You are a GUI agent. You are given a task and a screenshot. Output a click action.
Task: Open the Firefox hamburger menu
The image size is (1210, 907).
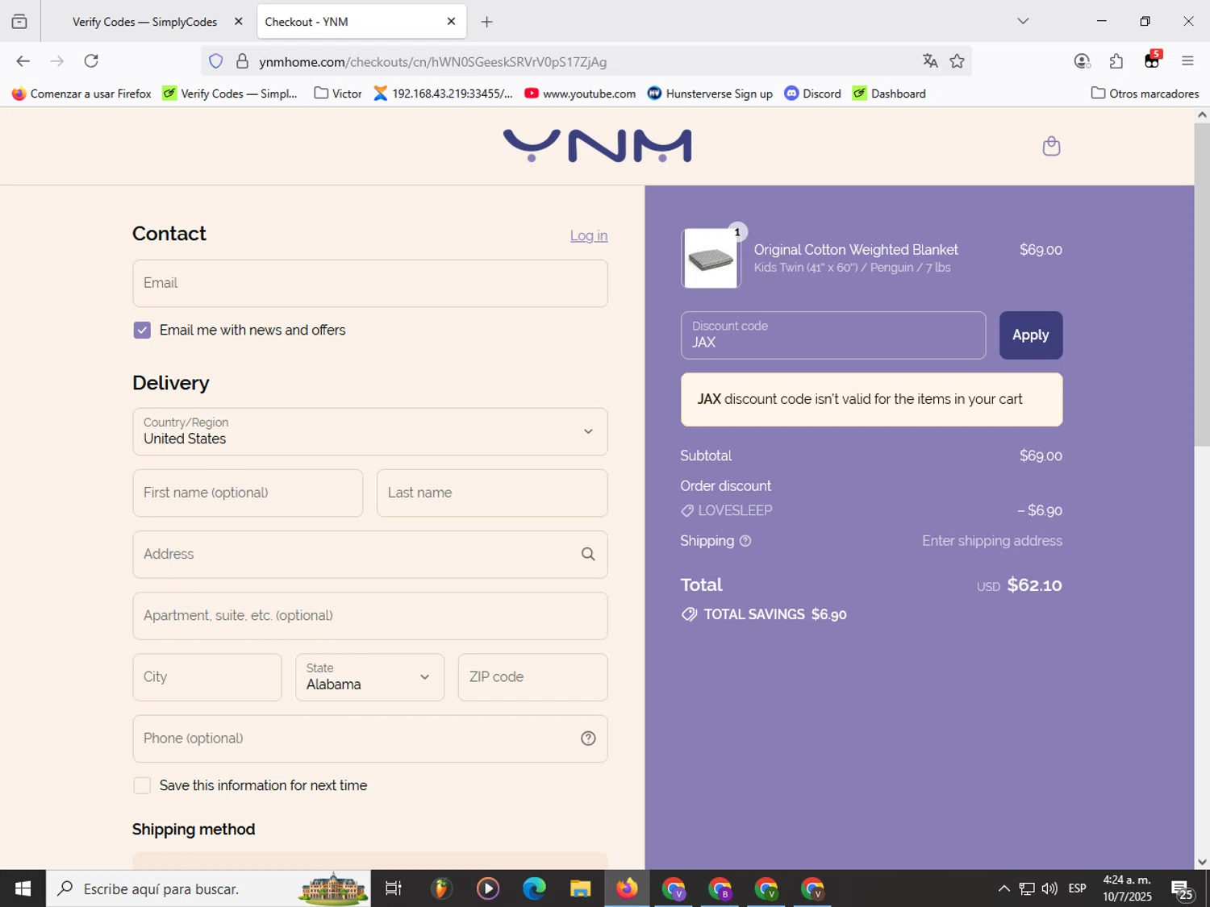pyautogui.click(x=1187, y=61)
